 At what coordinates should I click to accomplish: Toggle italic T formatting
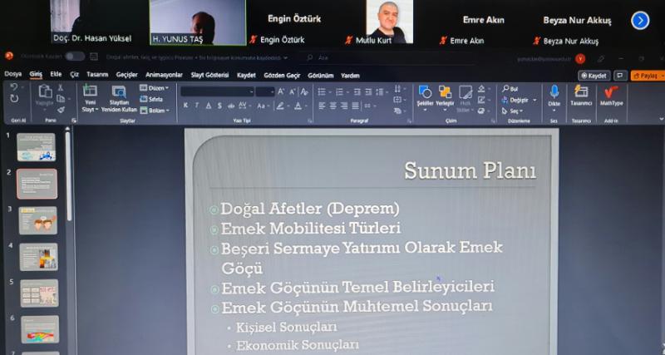(196, 106)
